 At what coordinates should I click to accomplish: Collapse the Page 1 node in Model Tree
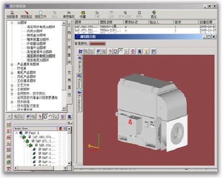click(17, 133)
